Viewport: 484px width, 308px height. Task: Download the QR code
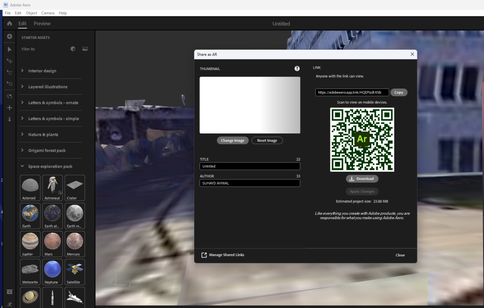362,179
